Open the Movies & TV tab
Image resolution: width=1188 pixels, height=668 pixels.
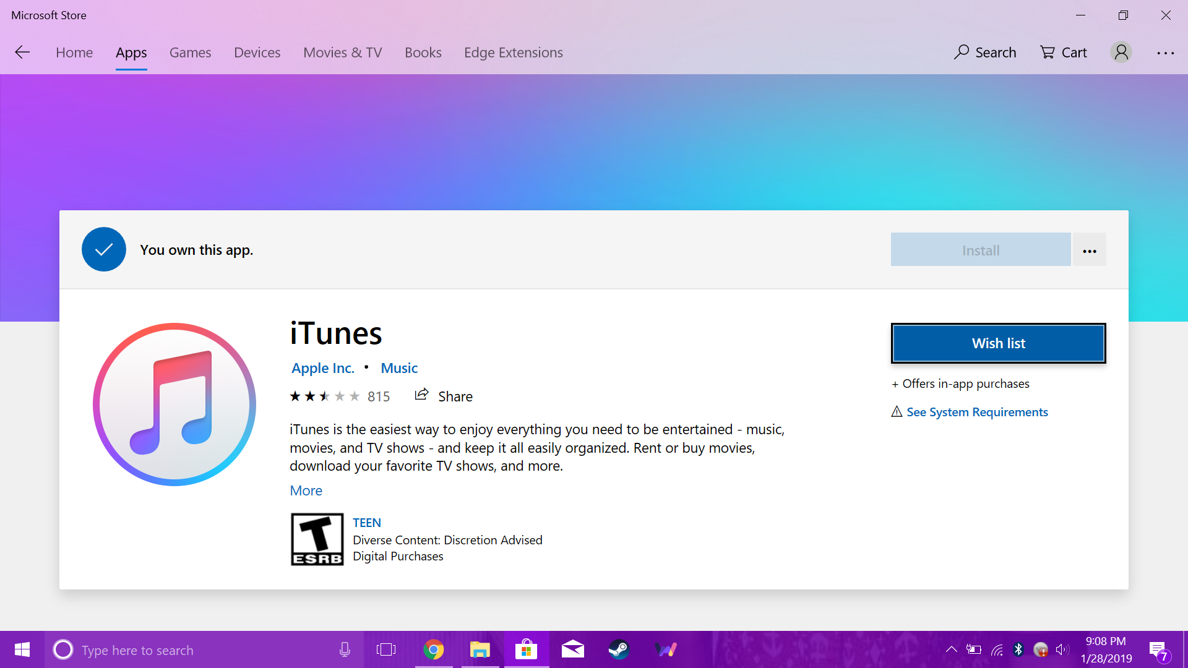(343, 53)
